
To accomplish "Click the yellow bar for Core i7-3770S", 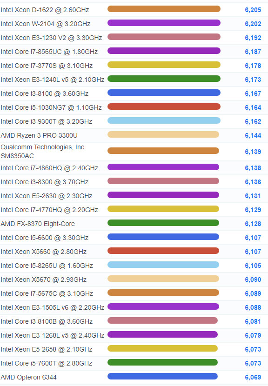I will pyautogui.click(x=164, y=65).
